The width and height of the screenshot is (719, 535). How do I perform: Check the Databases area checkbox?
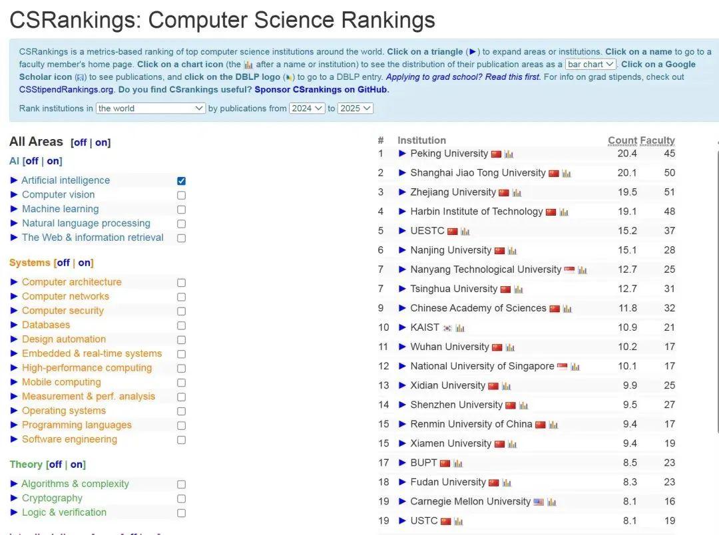point(182,325)
